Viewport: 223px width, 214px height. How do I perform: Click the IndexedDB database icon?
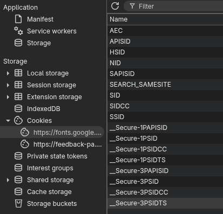pos(18,109)
